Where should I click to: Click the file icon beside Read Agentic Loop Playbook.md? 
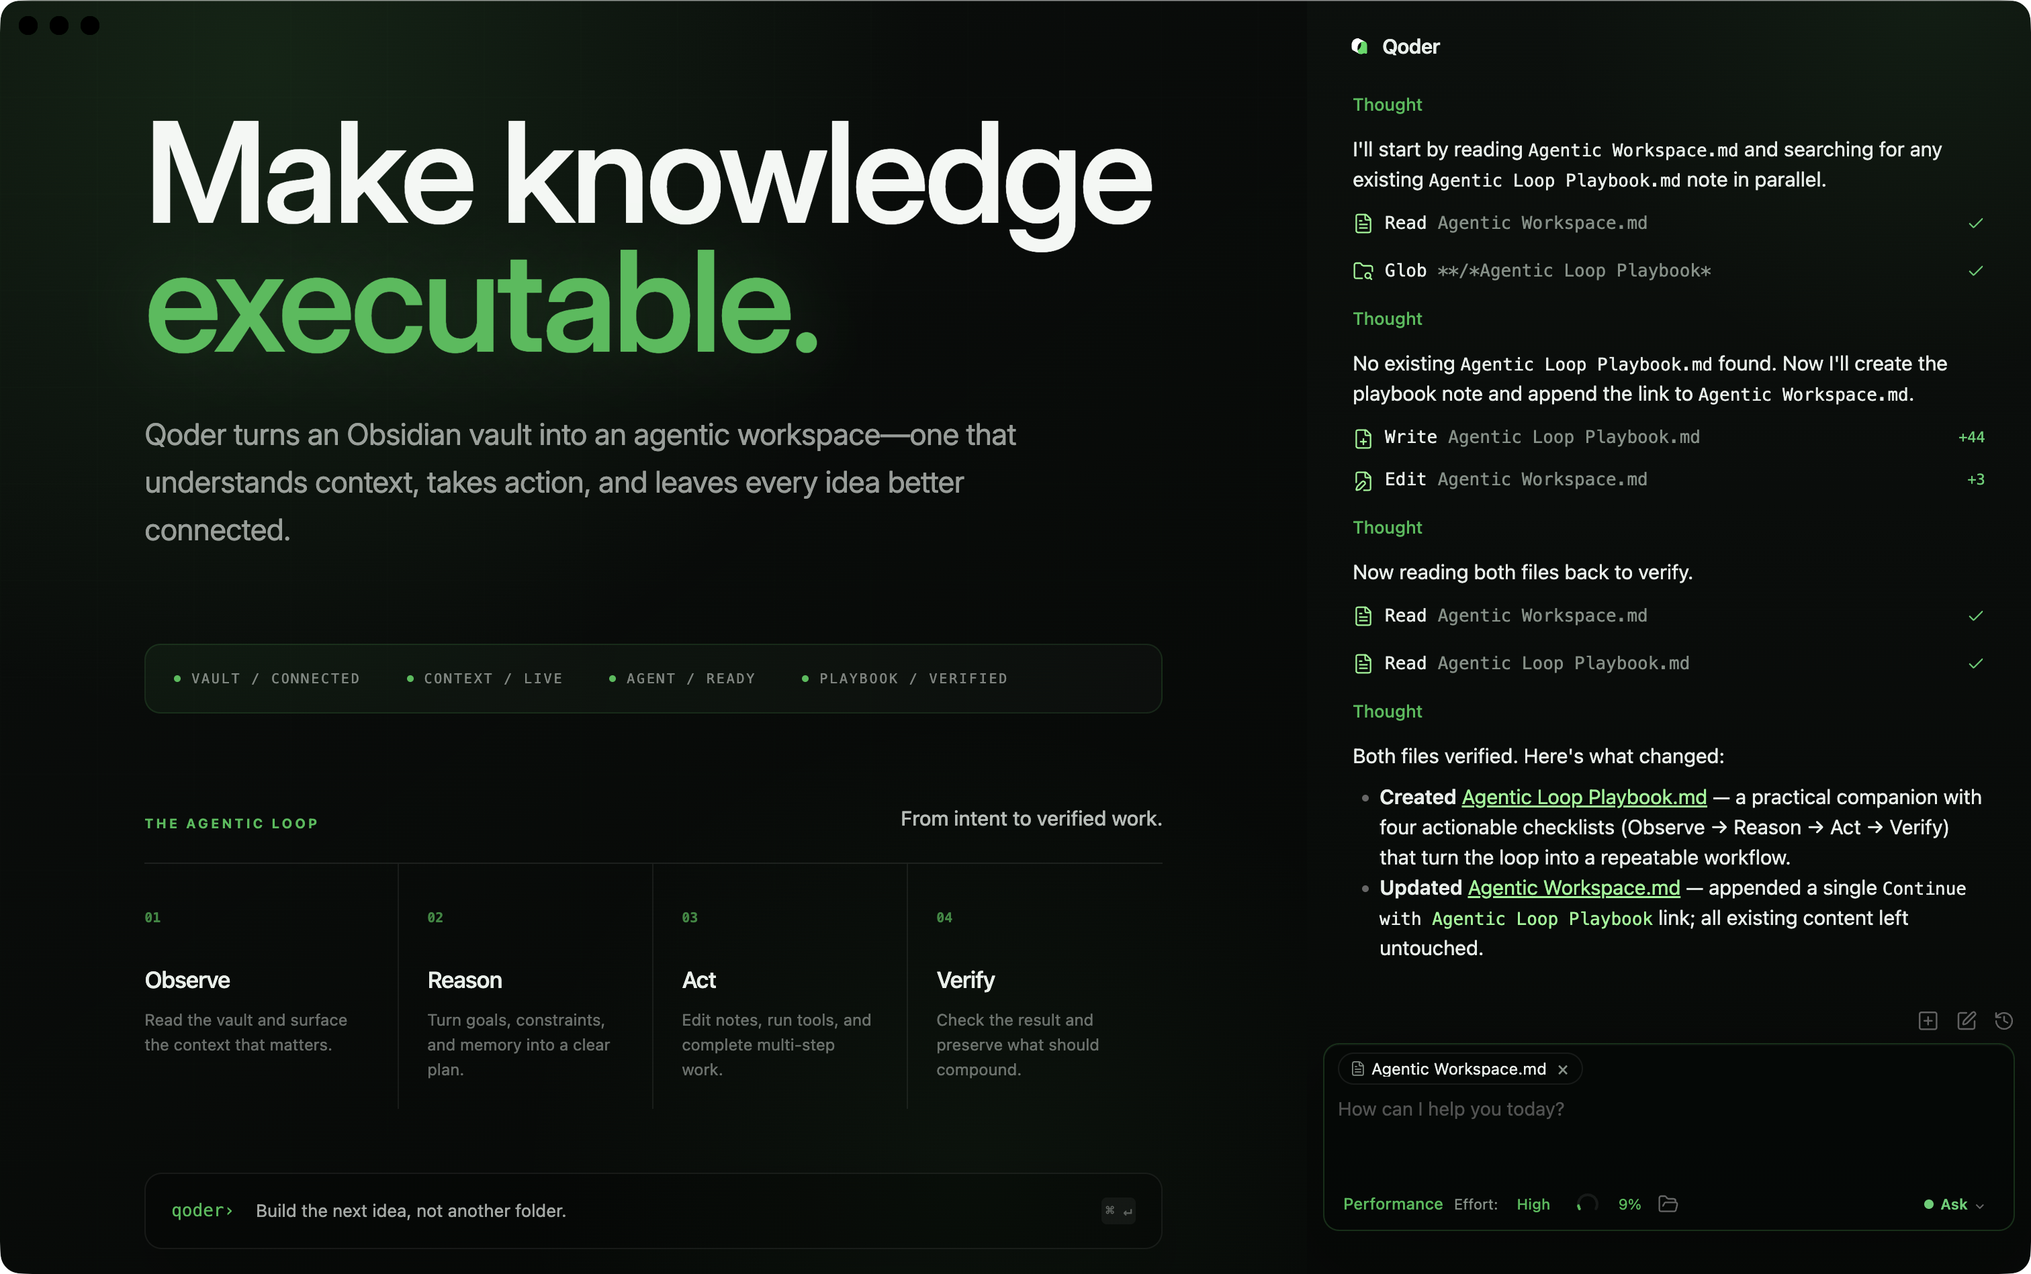click(x=1363, y=664)
